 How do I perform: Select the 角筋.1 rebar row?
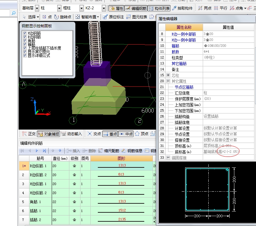click(x=88, y=202)
